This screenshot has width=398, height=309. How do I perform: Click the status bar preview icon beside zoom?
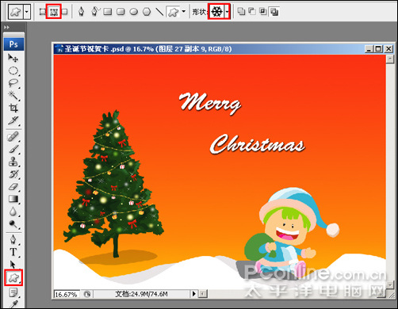(x=87, y=294)
